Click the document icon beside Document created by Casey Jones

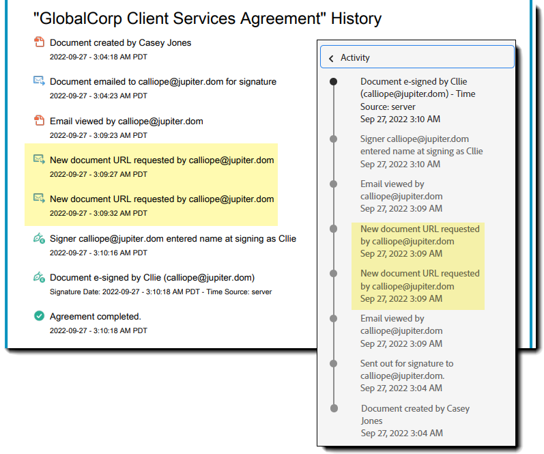(x=39, y=42)
